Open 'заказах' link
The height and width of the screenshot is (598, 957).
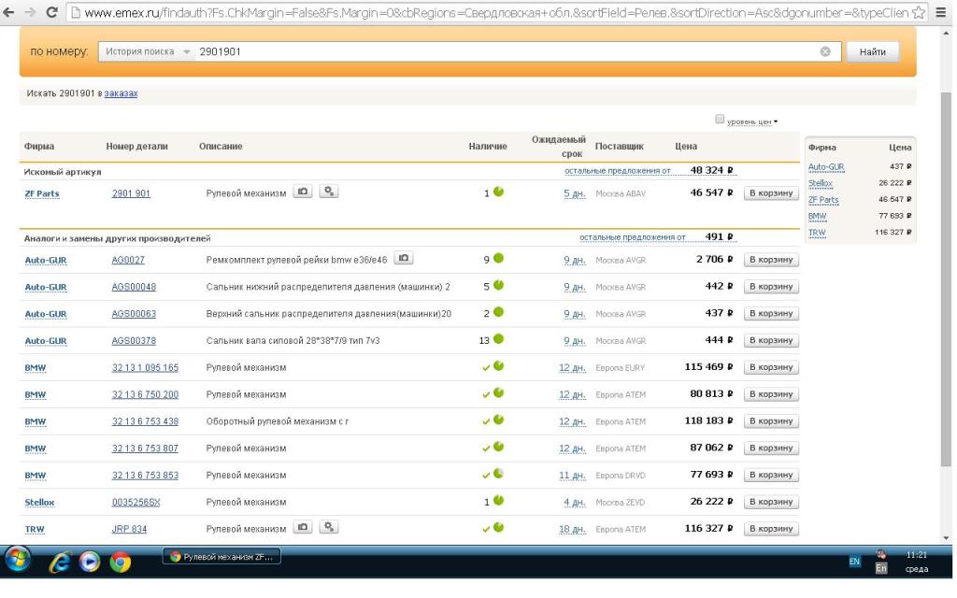tap(121, 93)
